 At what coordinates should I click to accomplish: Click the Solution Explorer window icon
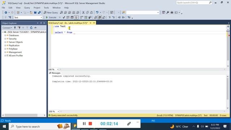[164, 13]
